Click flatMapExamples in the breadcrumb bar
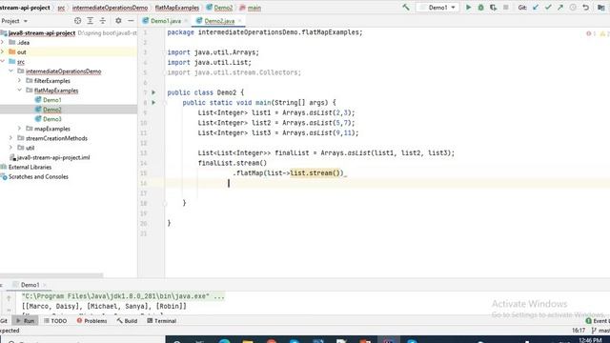Viewport: 610px width, 343px height. (177, 8)
